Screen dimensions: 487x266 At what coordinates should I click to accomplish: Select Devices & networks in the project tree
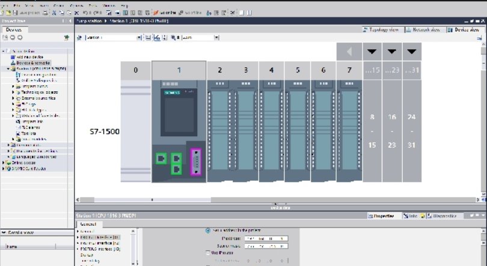33,62
